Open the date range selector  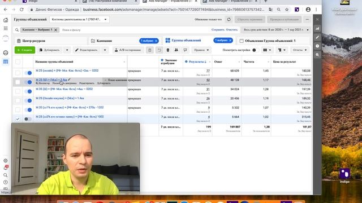[276, 30]
